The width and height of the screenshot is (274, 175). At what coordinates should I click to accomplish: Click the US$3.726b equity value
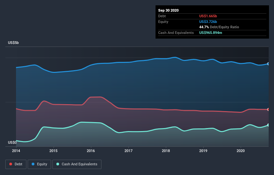click(208, 22)
